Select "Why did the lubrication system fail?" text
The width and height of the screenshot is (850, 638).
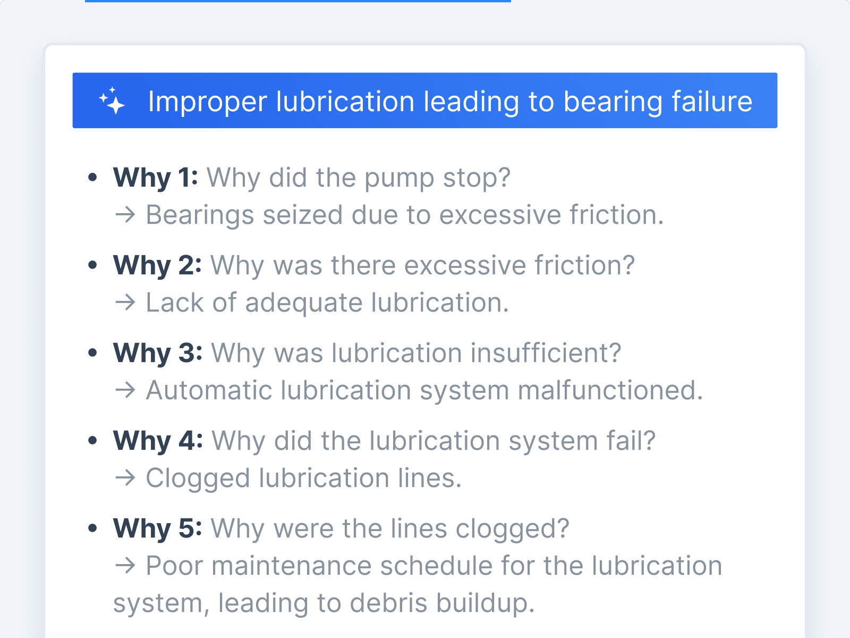pos(433,440)
